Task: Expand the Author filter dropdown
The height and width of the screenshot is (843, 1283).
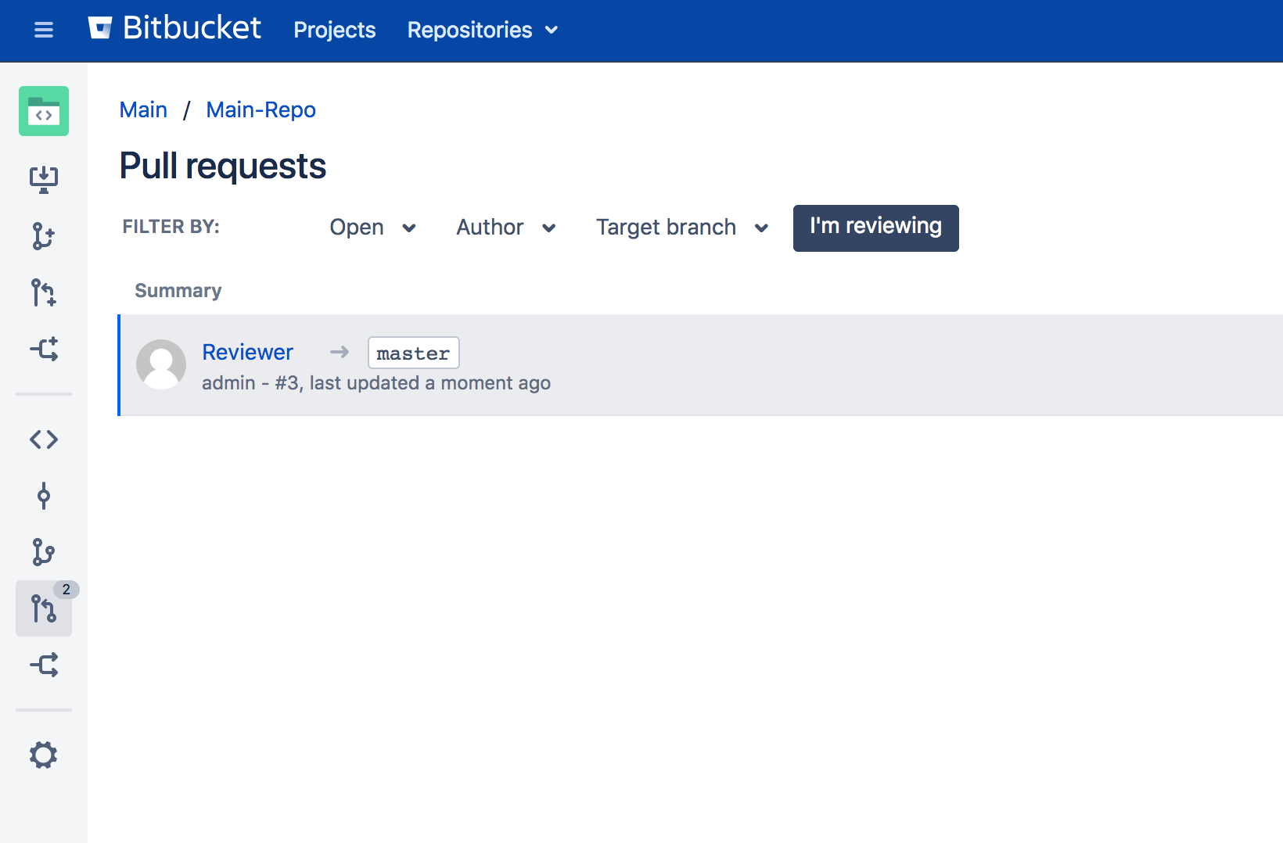Action: coord(505,228)
